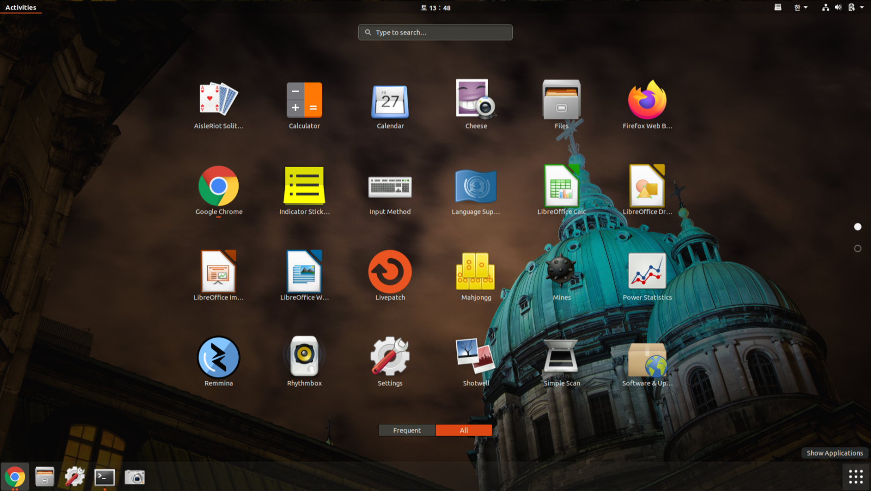Image resolution: width=871 pixels, height=491 pixels.
Task: Switch to the Frequent apps view
Action: (x=407, y=430)
